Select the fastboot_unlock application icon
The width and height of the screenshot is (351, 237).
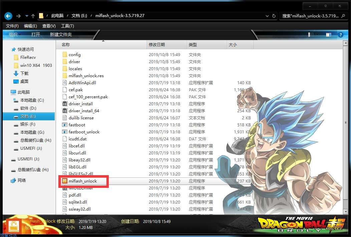(65, 132)
